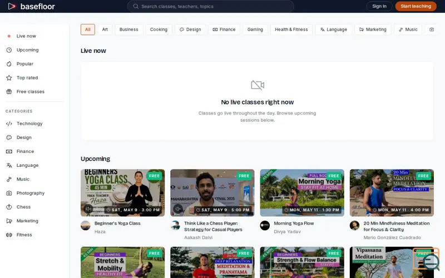Open the Chess category link

tap(35, 207)
